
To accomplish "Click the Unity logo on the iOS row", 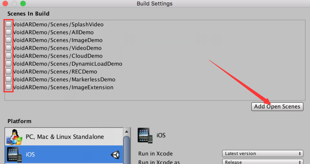I will [x=115, y=155].
